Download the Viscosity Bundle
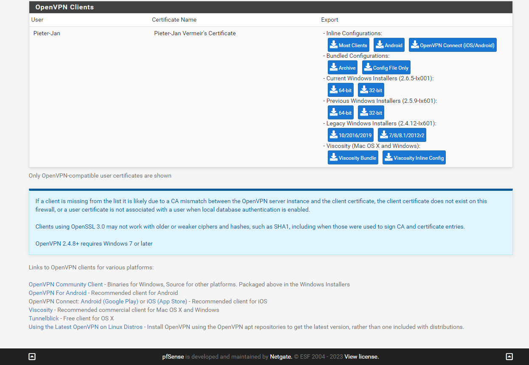Viewport: 529px width, 365px height. coord(353,158)
